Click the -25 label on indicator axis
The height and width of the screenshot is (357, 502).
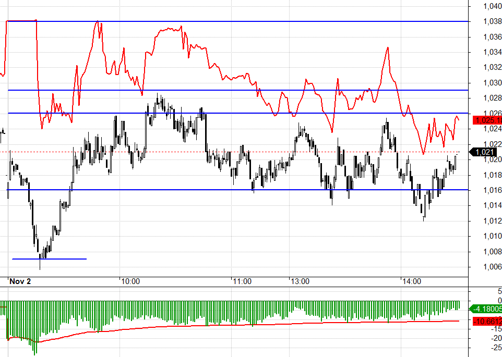click(496, 348)
